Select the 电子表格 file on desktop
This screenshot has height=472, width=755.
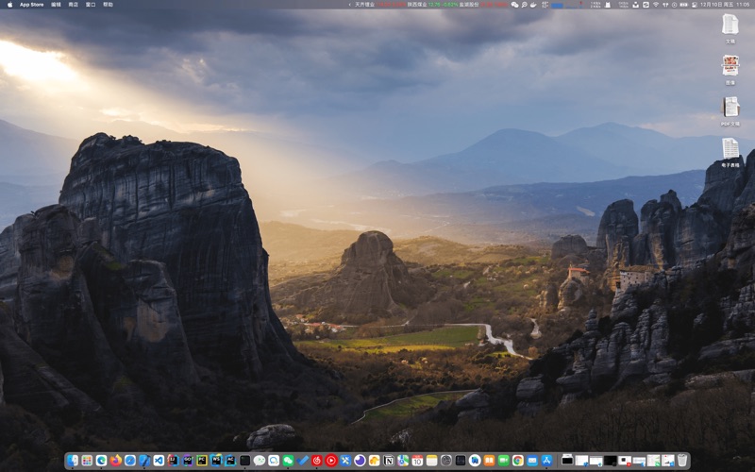[730, 152]
